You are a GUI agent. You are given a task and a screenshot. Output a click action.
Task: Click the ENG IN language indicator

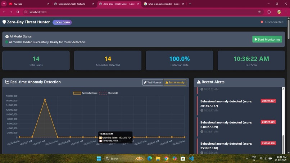point(254,159)
